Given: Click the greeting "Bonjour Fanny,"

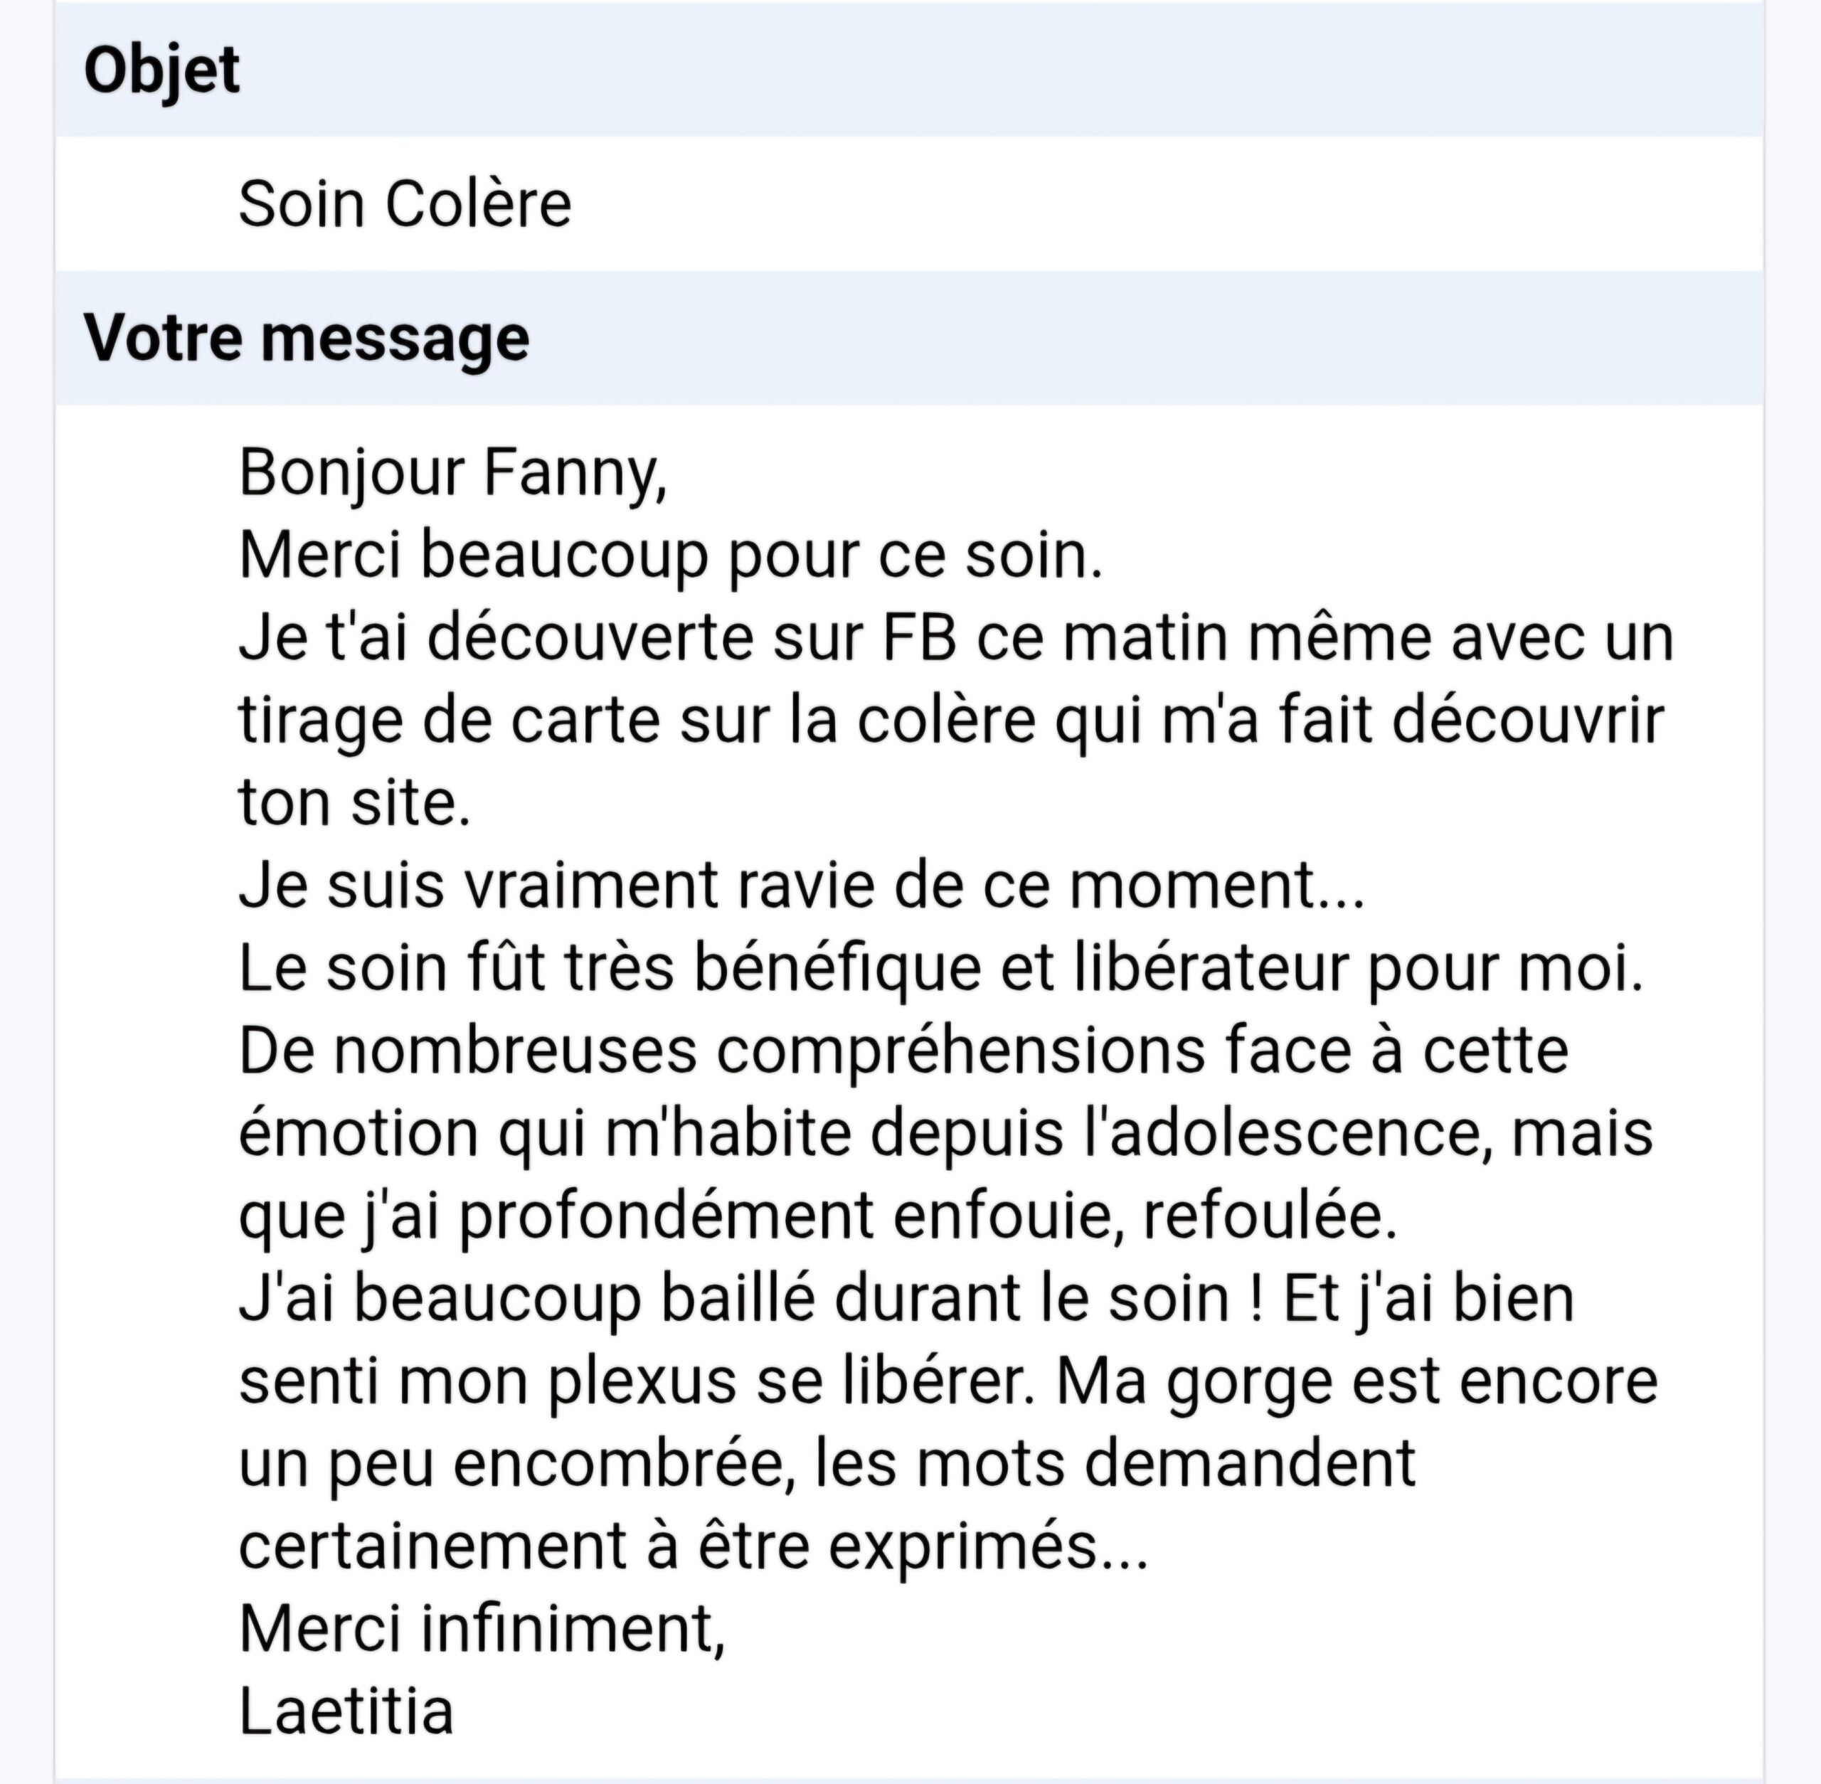Looking at the screenshot, I should click(x=452, y=473).
